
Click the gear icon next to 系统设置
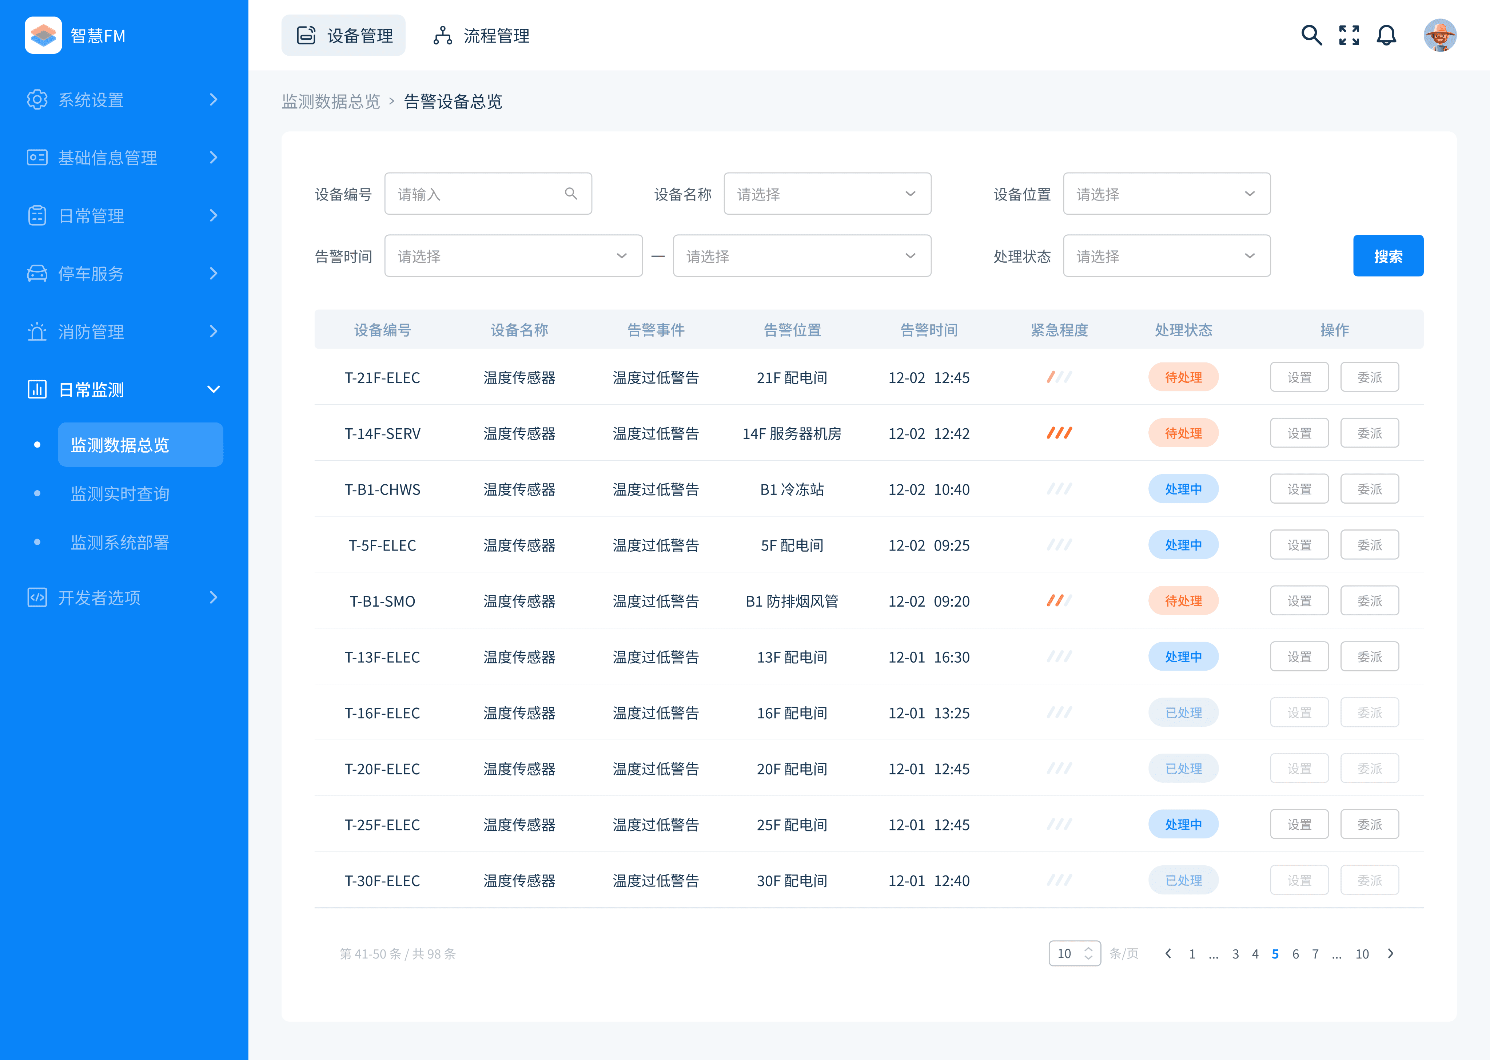point(37,99)
